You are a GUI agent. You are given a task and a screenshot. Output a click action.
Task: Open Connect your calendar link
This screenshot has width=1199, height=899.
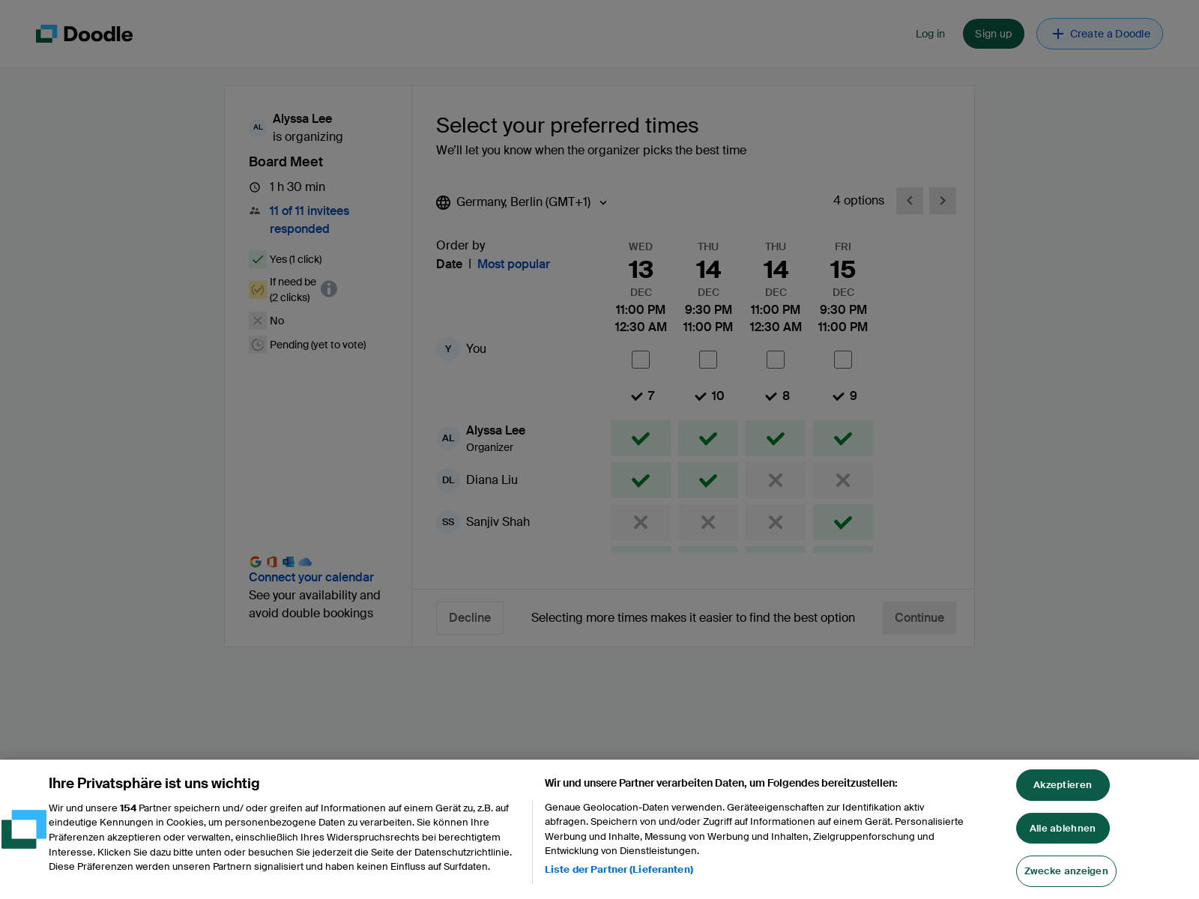(311, 577)
